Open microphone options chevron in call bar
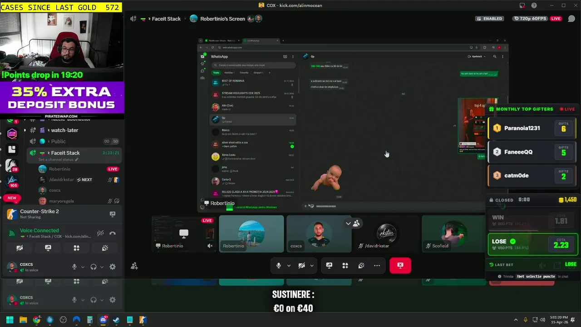 (289, 266)
